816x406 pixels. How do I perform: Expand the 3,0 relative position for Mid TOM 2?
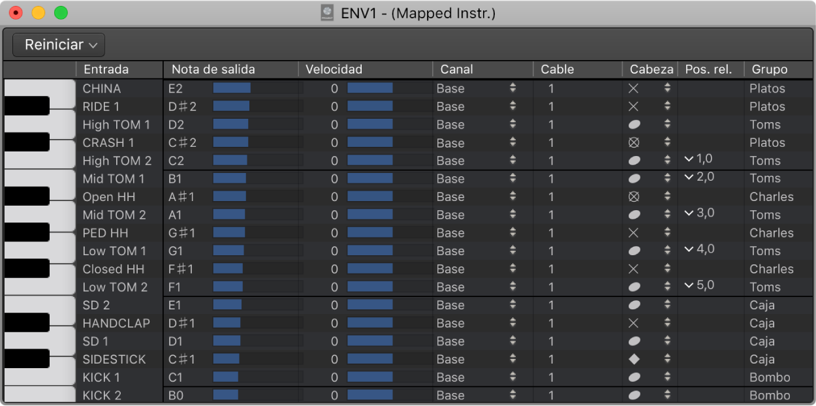tap(688, 213)
